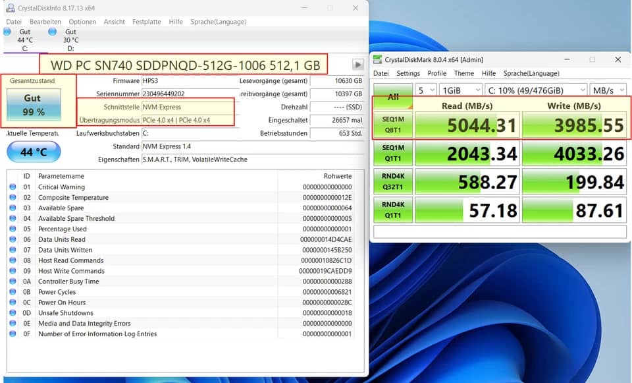Open the test count dropdown showing 5
Image resolution: width=632 pixels, height=383 pixels.
click(426, 90)
